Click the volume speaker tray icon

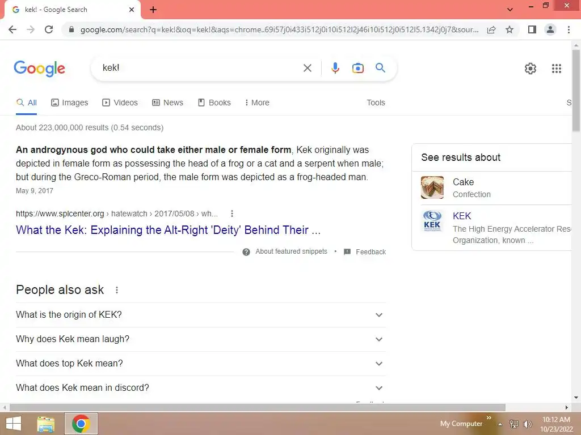pyautogui.click(x=528, y=424)
